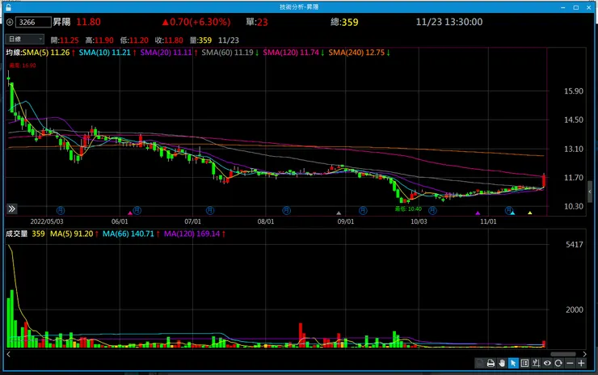This screenshot has height=375, width=598.
Task: Click the tall red volume bar in August
Action: 301,335
